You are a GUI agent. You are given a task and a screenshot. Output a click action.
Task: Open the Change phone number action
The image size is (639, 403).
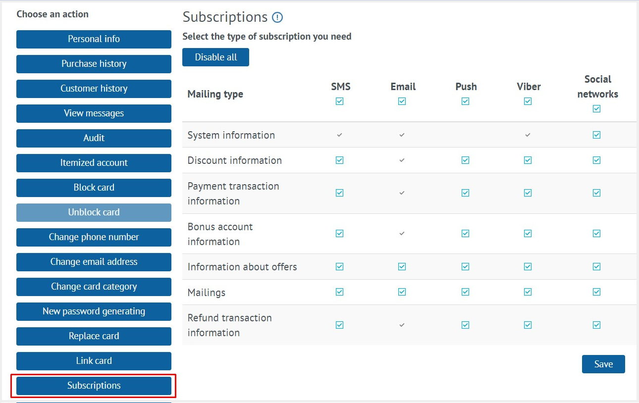click(x=94, y=237)
